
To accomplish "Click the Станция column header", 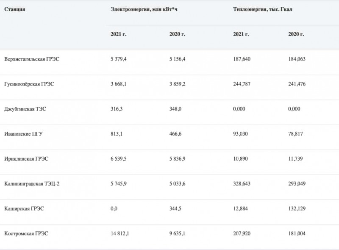I will click(x=14, y=9).
